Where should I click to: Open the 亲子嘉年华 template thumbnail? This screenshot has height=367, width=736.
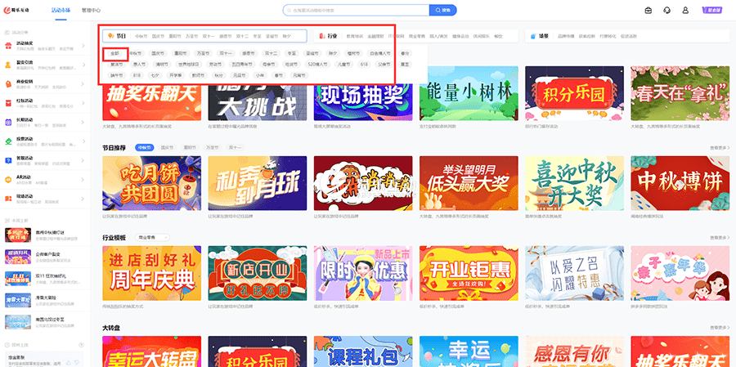pos(680,273)
